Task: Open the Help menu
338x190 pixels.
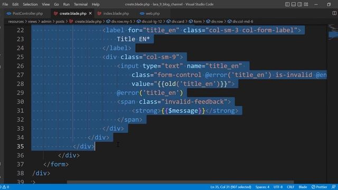Action: point(96,4)
